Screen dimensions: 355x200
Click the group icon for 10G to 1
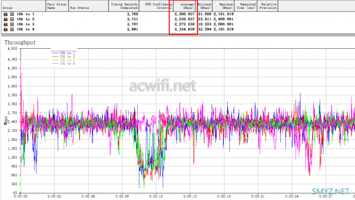tap(5, 14)
